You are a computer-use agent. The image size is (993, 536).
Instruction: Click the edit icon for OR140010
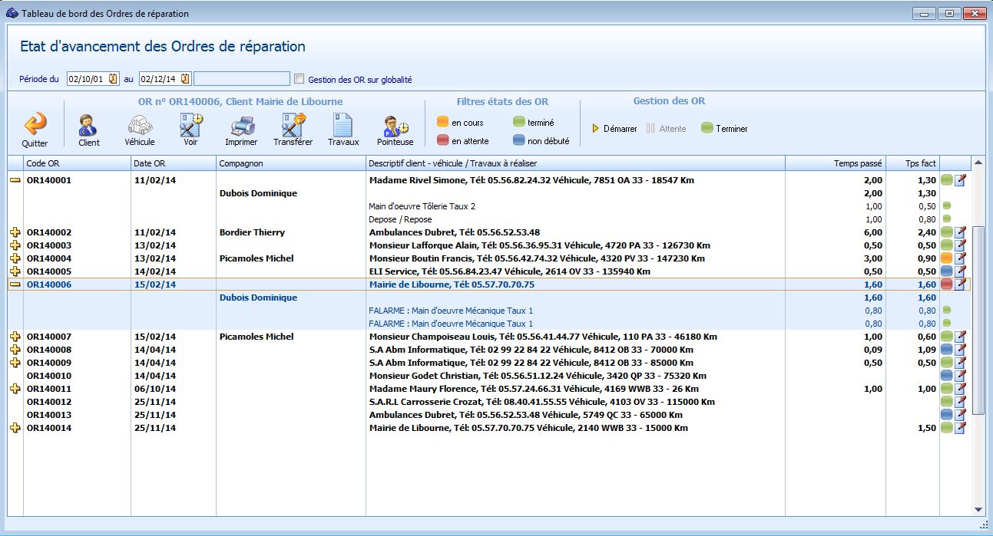click(x=960, y=376)
